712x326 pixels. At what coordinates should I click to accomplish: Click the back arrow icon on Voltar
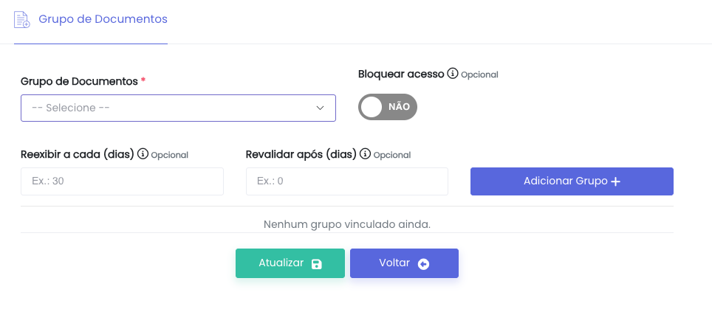coord(423,264)
